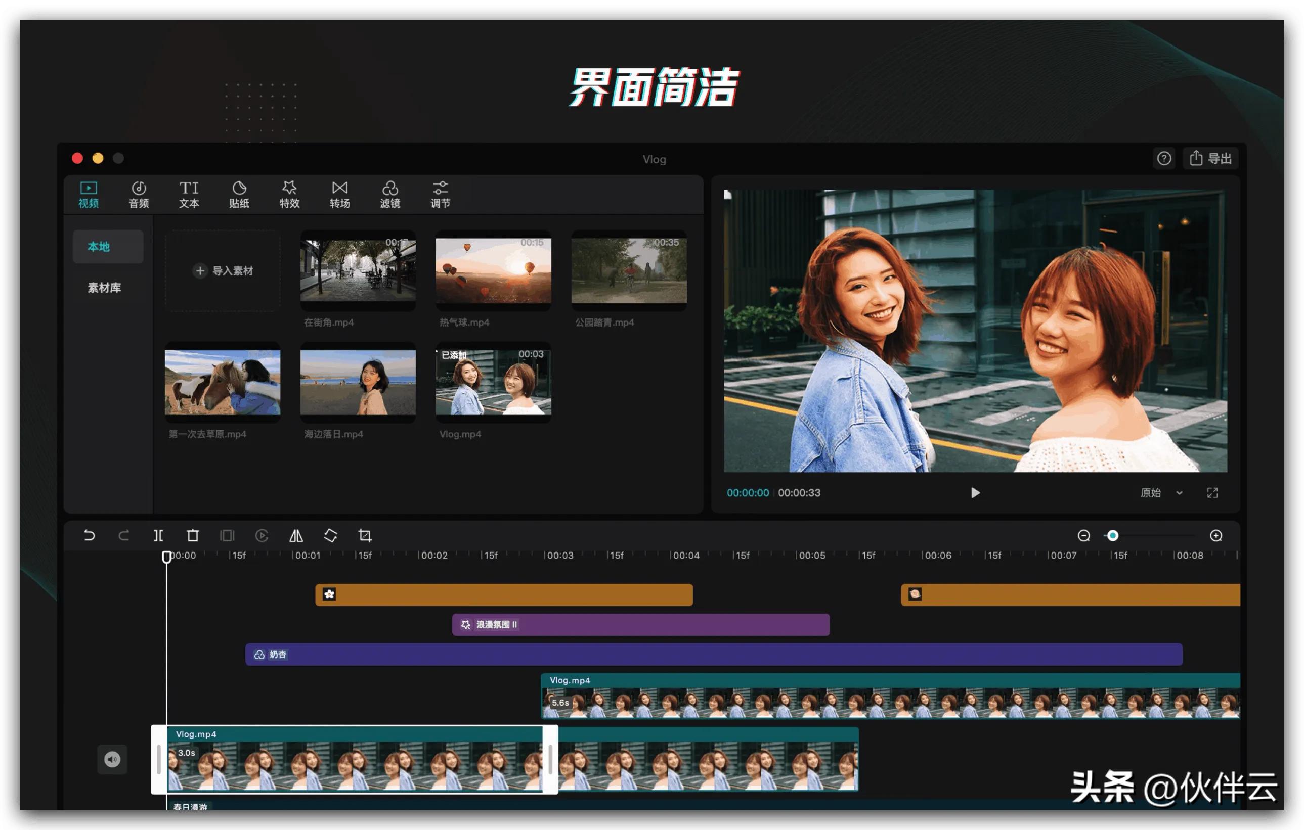Zoom out timeline with minus magnifier
Screen dimensions: 1304x830
(1083, 535)
